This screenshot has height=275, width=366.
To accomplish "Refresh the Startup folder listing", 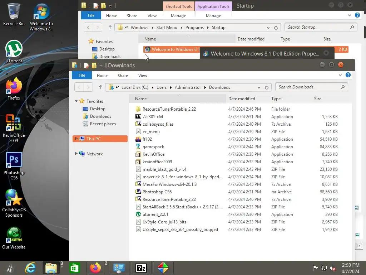I will click(x=276, y=28).
